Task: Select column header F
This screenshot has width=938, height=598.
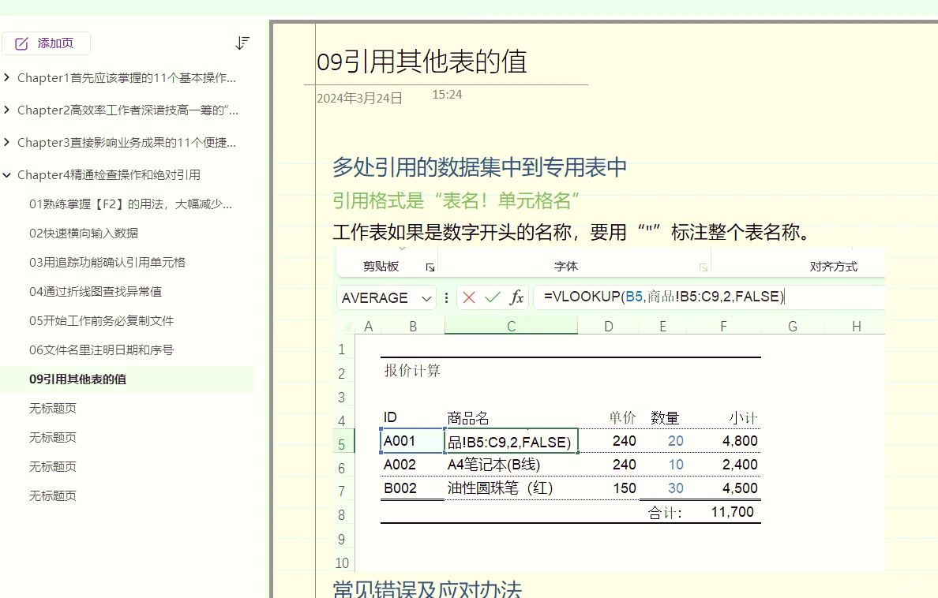Action: tap(723, 327)
